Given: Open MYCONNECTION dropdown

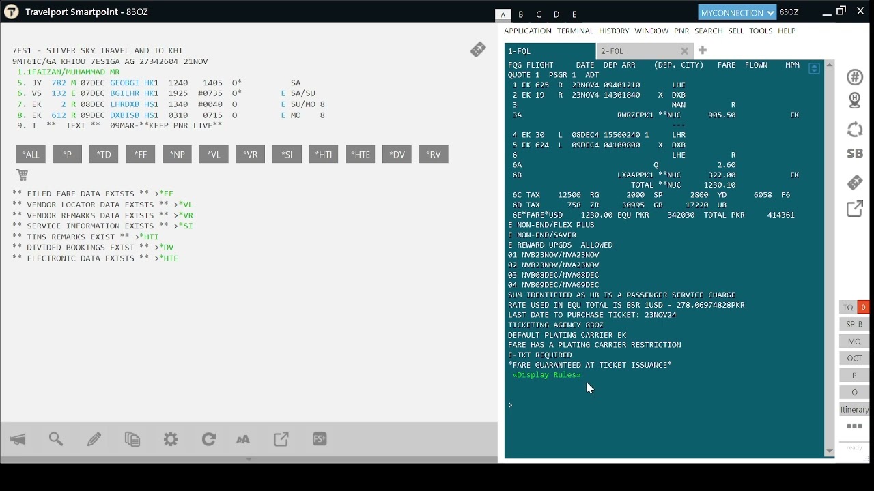Looking at the screenshot, I should 737,12.
